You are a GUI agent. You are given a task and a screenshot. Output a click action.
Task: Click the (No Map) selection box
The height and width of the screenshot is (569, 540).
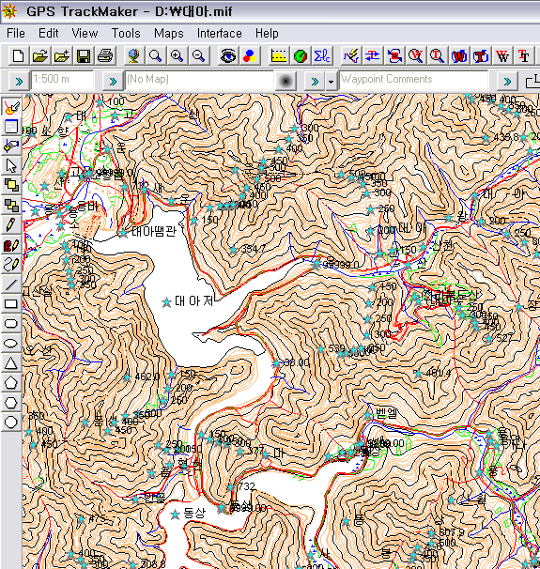click(199, 80)
